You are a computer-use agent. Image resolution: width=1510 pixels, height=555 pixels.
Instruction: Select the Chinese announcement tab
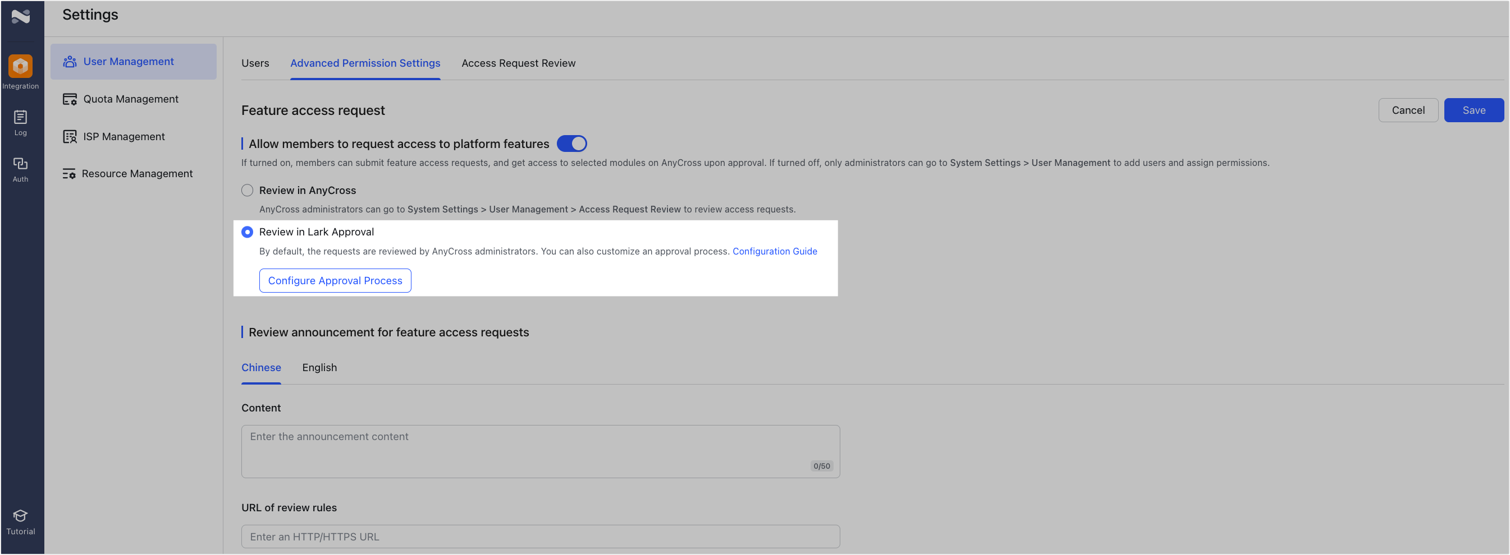pyautogui.click(x=261, y=368)
